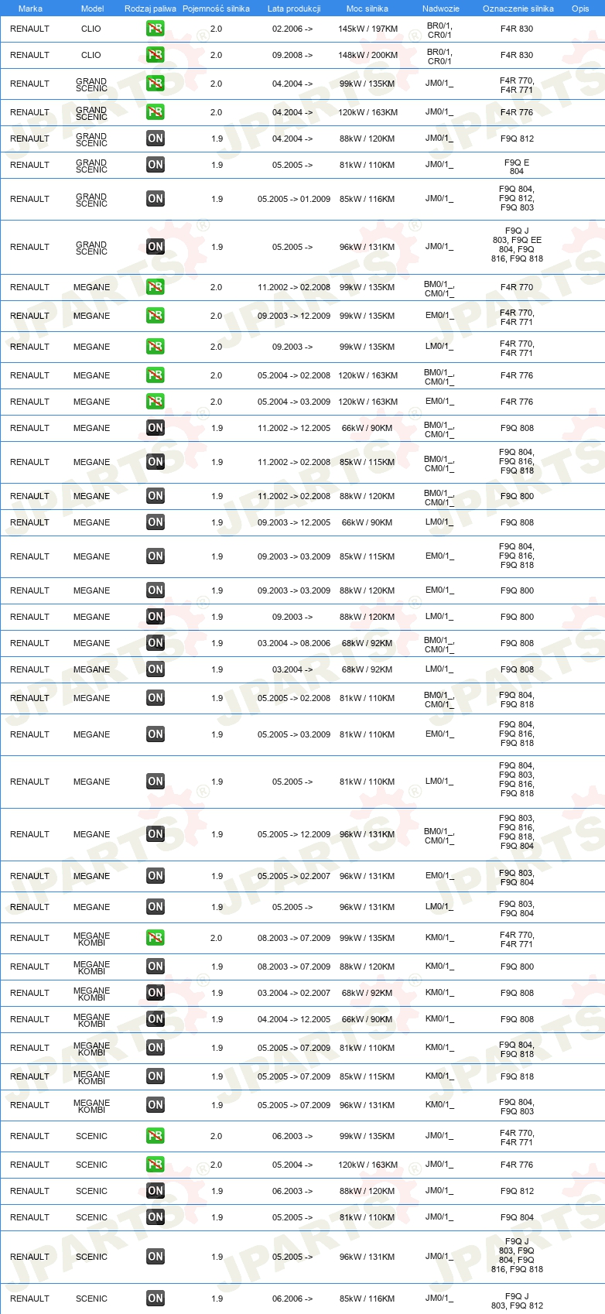Click the 'EM0/1_' body cell in the Megane 96kW / 131KM row

tap(439, 876)
